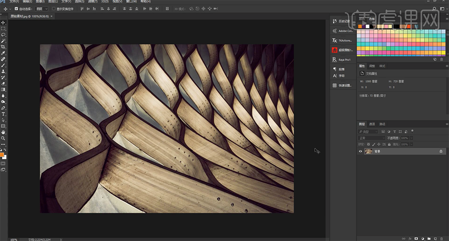Viewport: 449px width, 241px height.
Task: Toggle the 自动选择 checkbox
Action: click(x=17, y=9)
